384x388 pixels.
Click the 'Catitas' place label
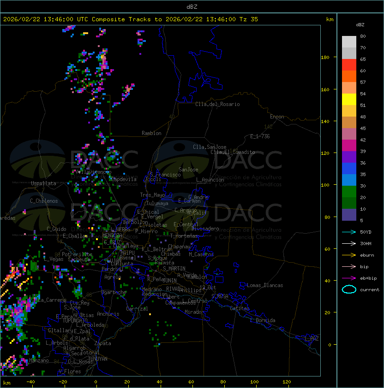pyautogui.click(x=240, y=308)
